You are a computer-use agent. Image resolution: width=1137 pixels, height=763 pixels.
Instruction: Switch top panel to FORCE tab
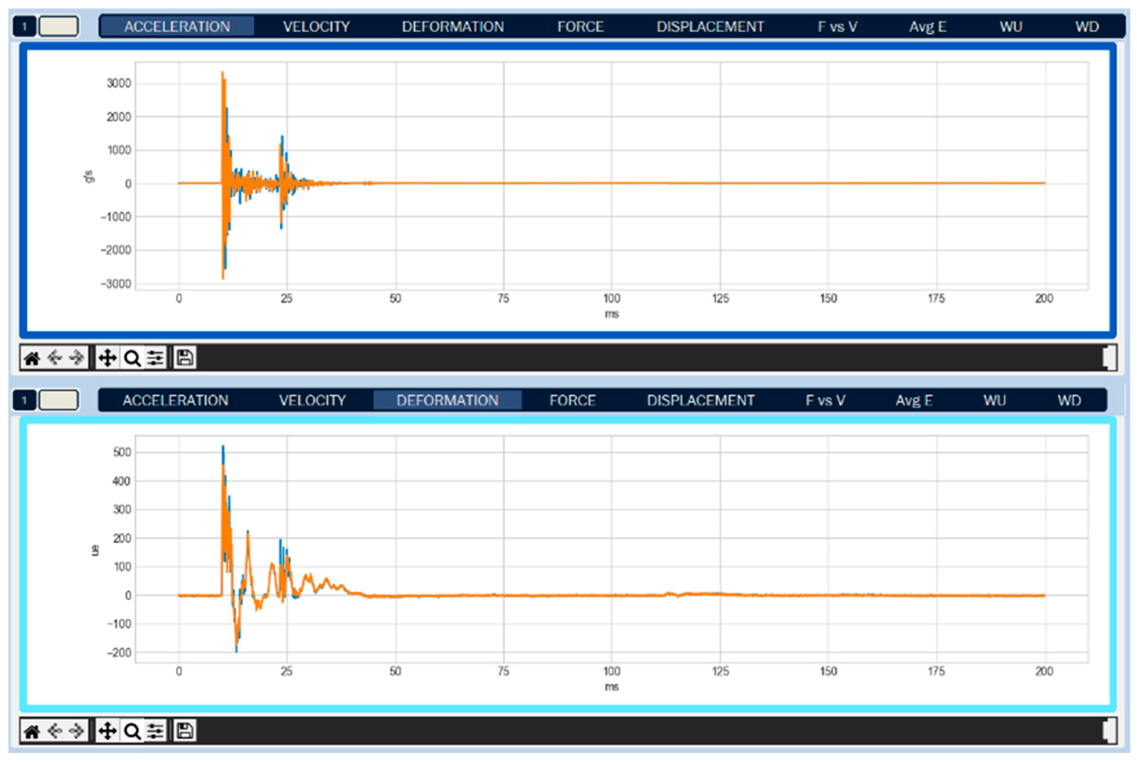click(580, 27)
